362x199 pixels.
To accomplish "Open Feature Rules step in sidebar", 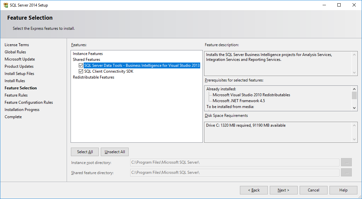I will pos(16,95).
